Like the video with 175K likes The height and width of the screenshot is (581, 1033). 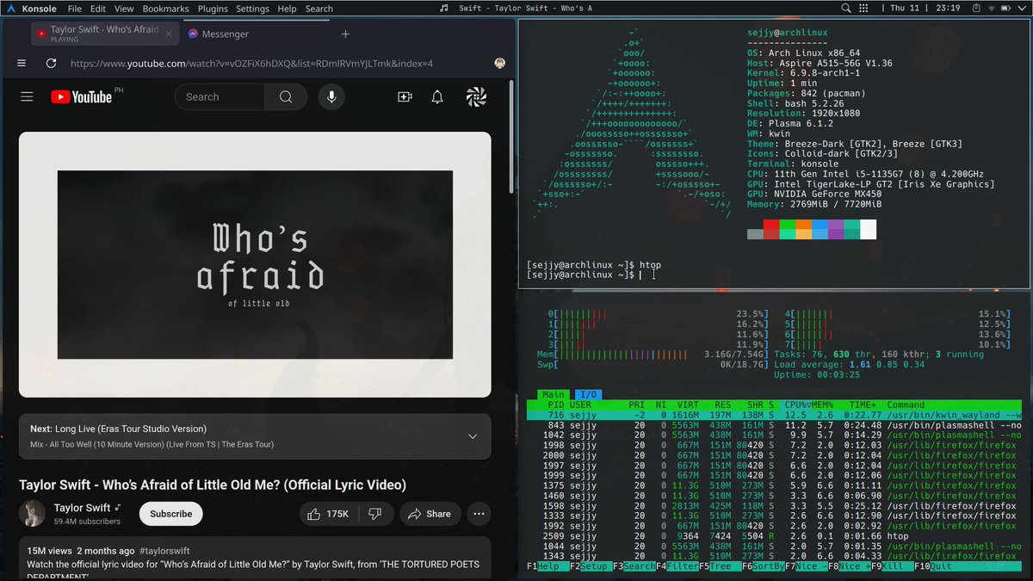click(327, 514)
